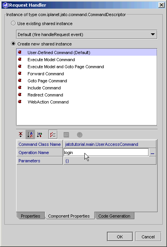Click the red icon beside Forward Command
Screen dimensions: 167x247
point(20,73)
